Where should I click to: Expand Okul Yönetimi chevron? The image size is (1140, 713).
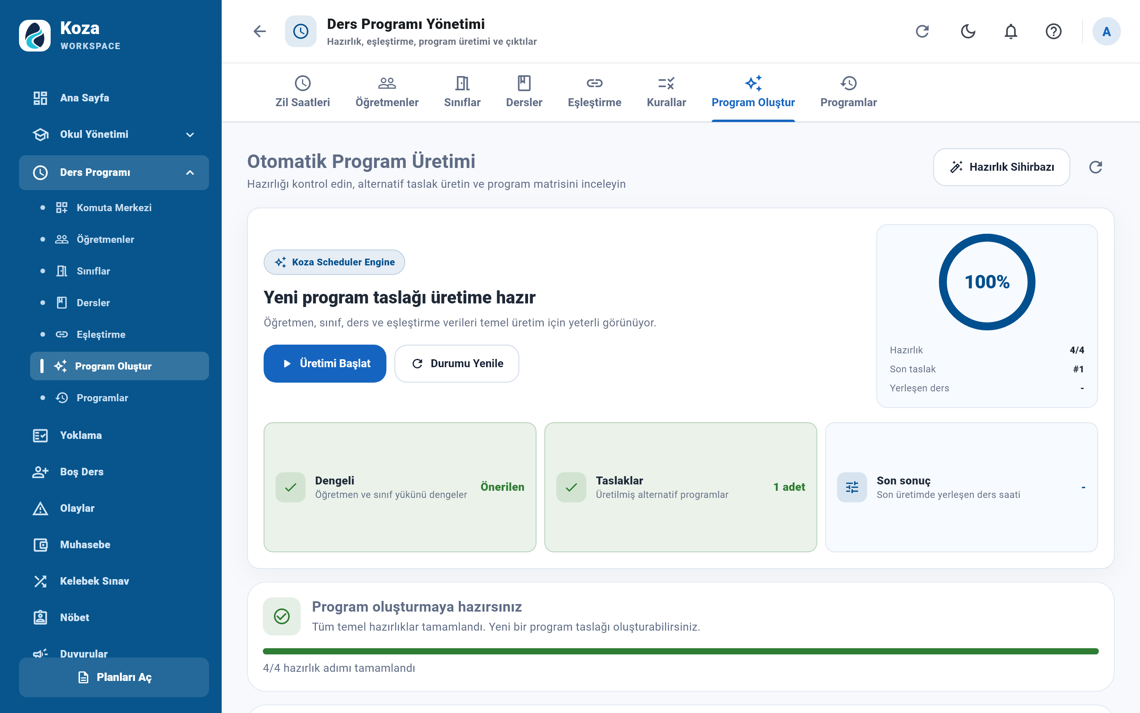pos(190,134)
